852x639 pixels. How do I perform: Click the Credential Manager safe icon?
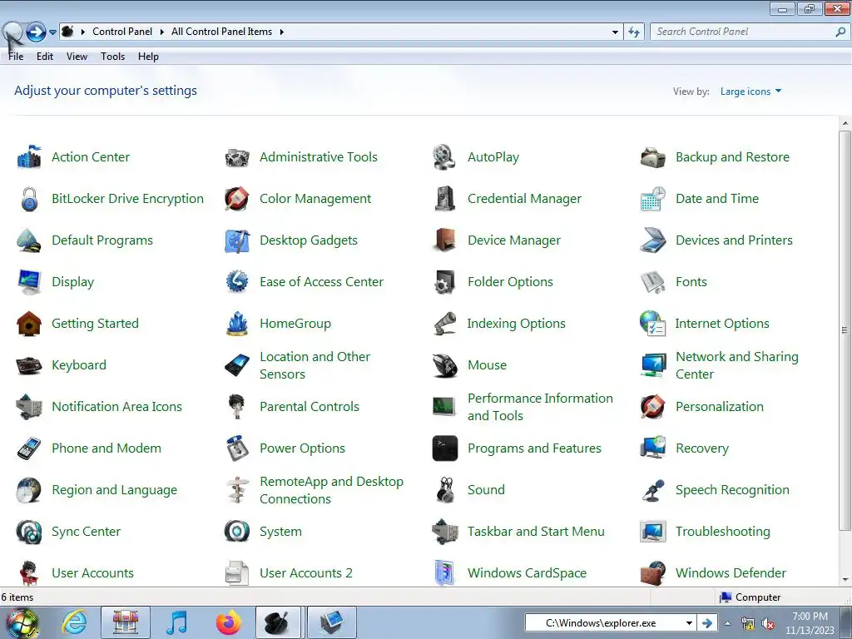coord(445,199)
